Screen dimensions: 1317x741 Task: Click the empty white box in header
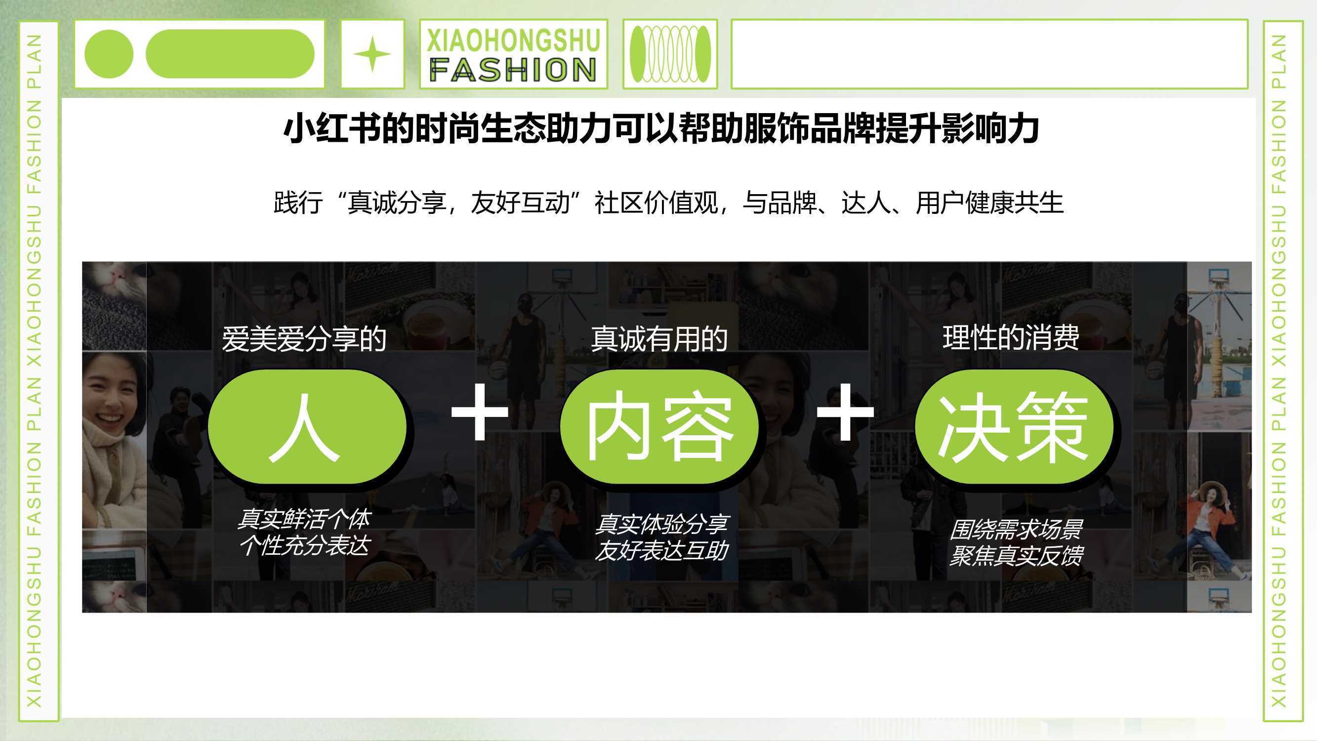pyautogui.click(x=990, y=54)
